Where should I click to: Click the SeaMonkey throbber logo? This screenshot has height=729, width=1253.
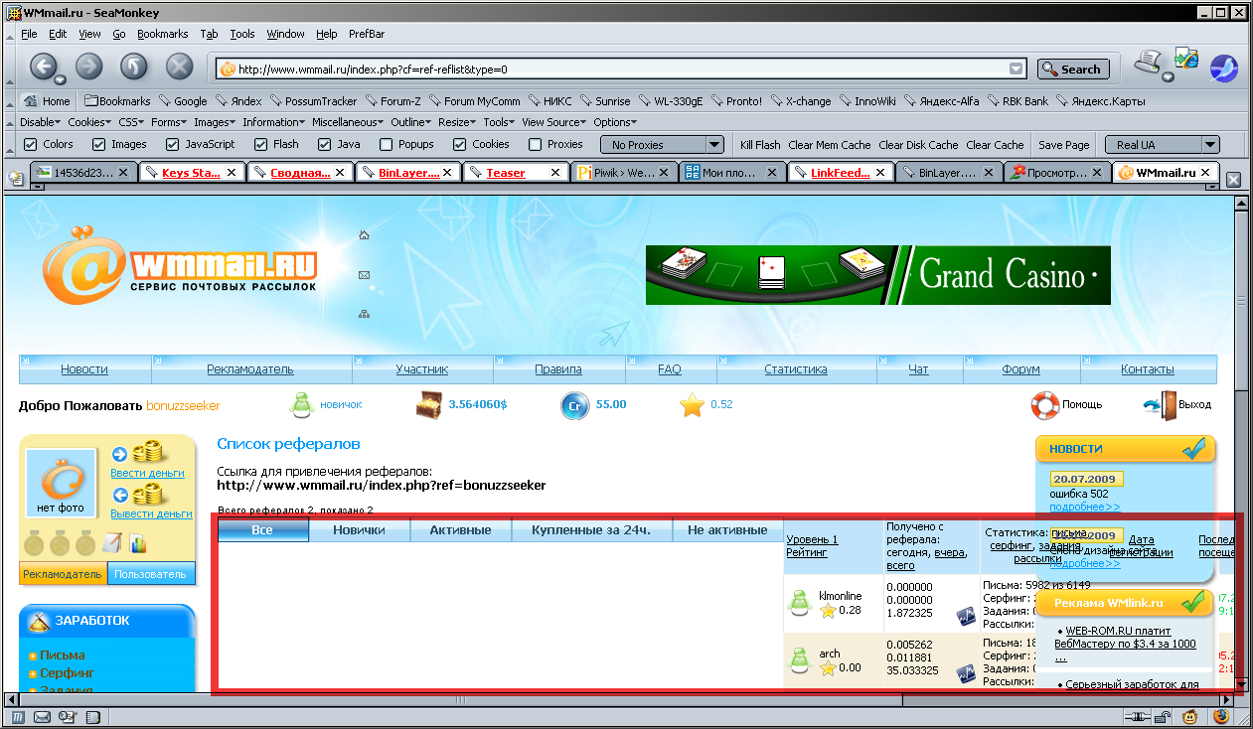[x=1223, y=69]
